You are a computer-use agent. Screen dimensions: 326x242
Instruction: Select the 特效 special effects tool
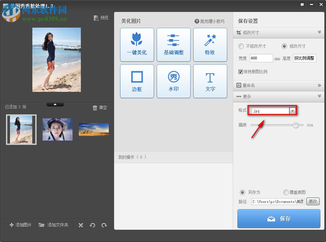coord(210,44)
